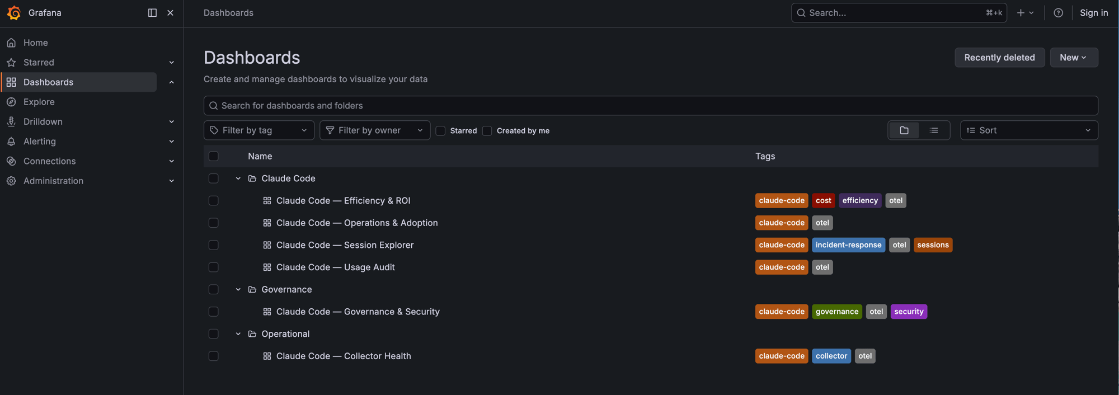Open the Filter by owner dropdown

pyautogui.click(x=375, y=130)
